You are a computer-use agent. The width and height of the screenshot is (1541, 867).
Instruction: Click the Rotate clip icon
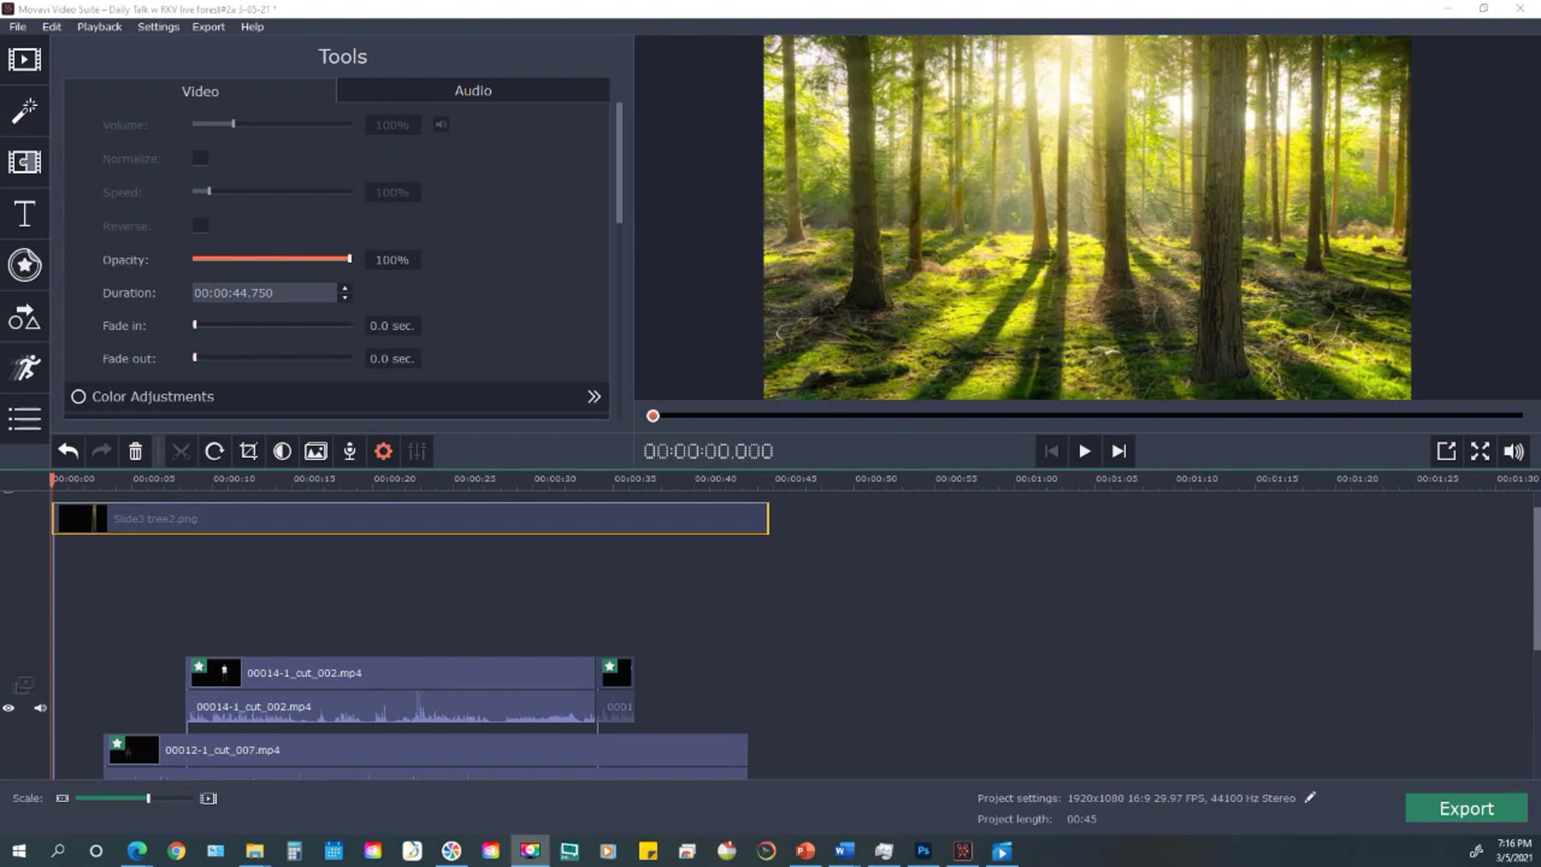coord(214,451)
